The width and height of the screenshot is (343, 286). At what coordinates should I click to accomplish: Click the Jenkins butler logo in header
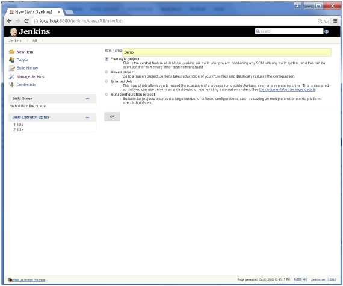click(x=13, y=32)
